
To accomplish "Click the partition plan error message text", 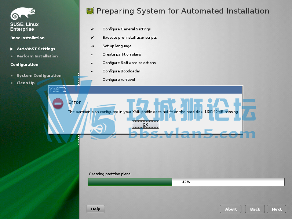I will click(153, 112).
